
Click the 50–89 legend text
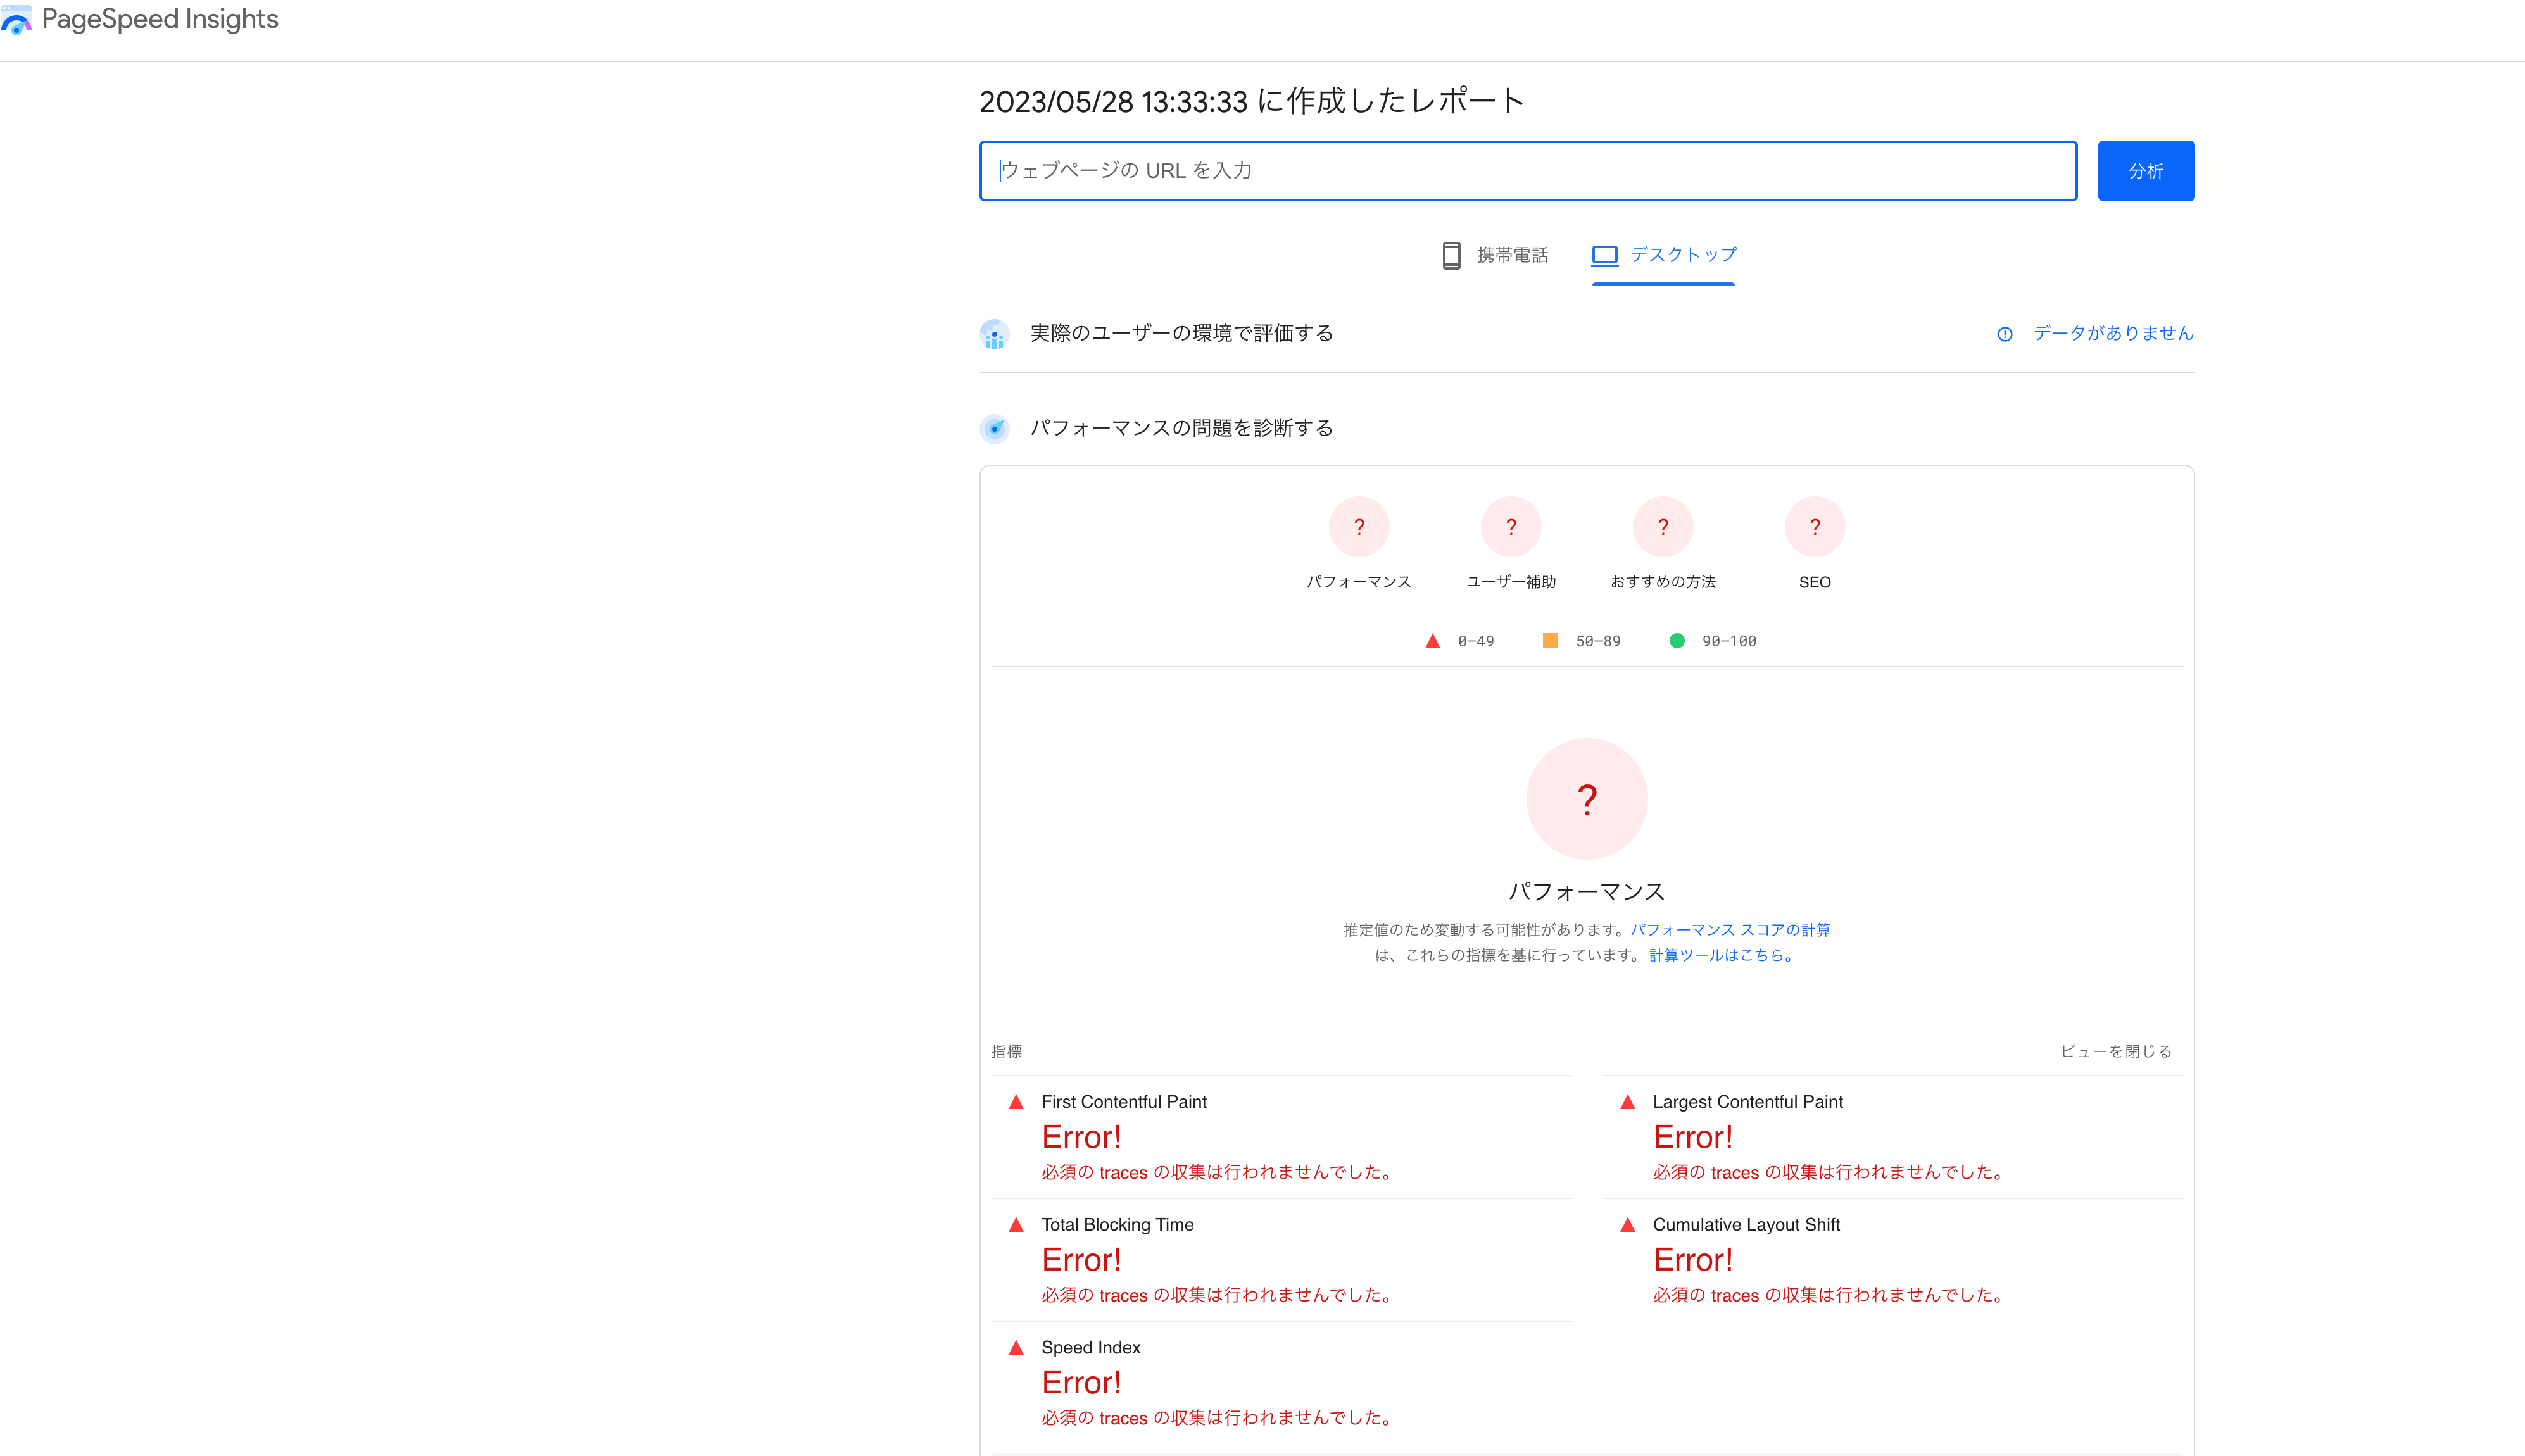pos(1598,641)
